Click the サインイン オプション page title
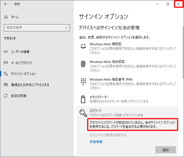 [103, 17]
